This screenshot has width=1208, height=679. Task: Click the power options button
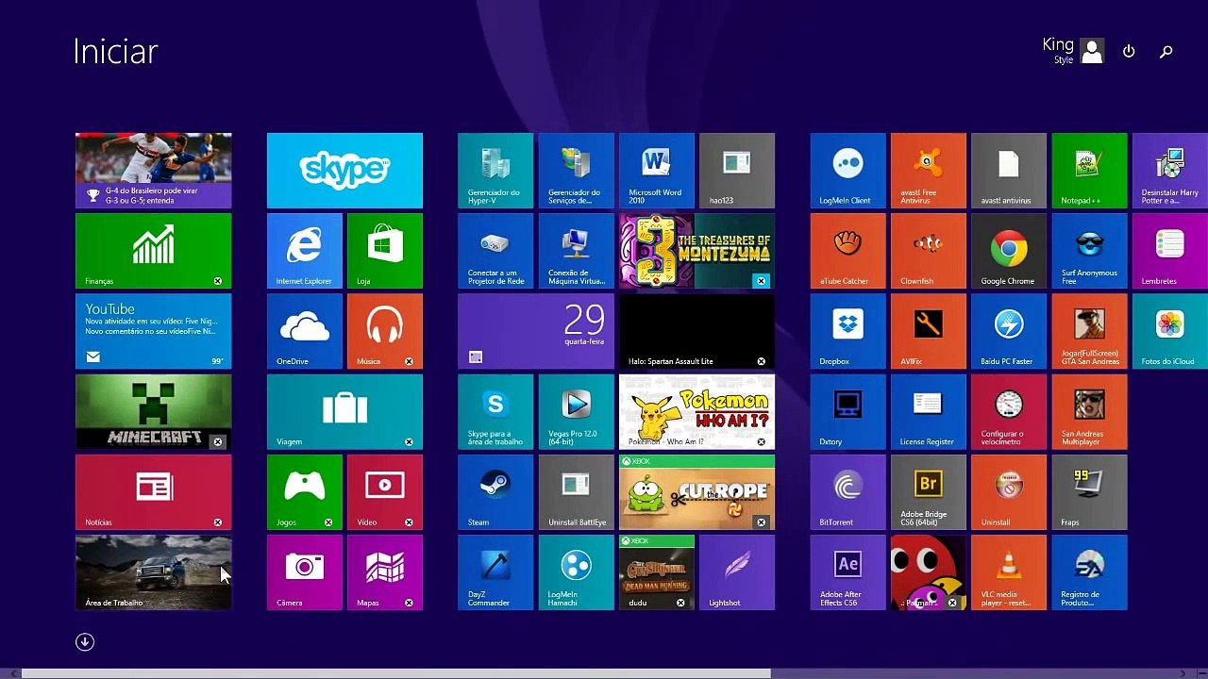pos(1129,51)
